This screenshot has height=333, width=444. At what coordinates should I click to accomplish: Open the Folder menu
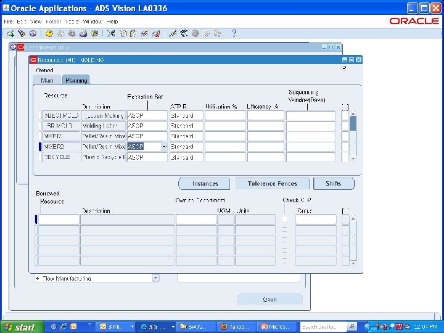[53, 22]
